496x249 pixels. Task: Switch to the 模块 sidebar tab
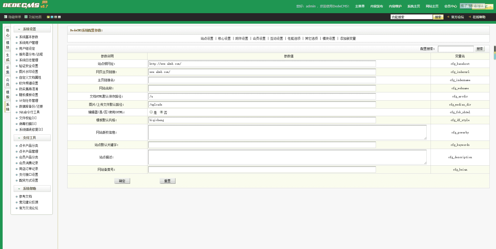(x=8, y=45)
